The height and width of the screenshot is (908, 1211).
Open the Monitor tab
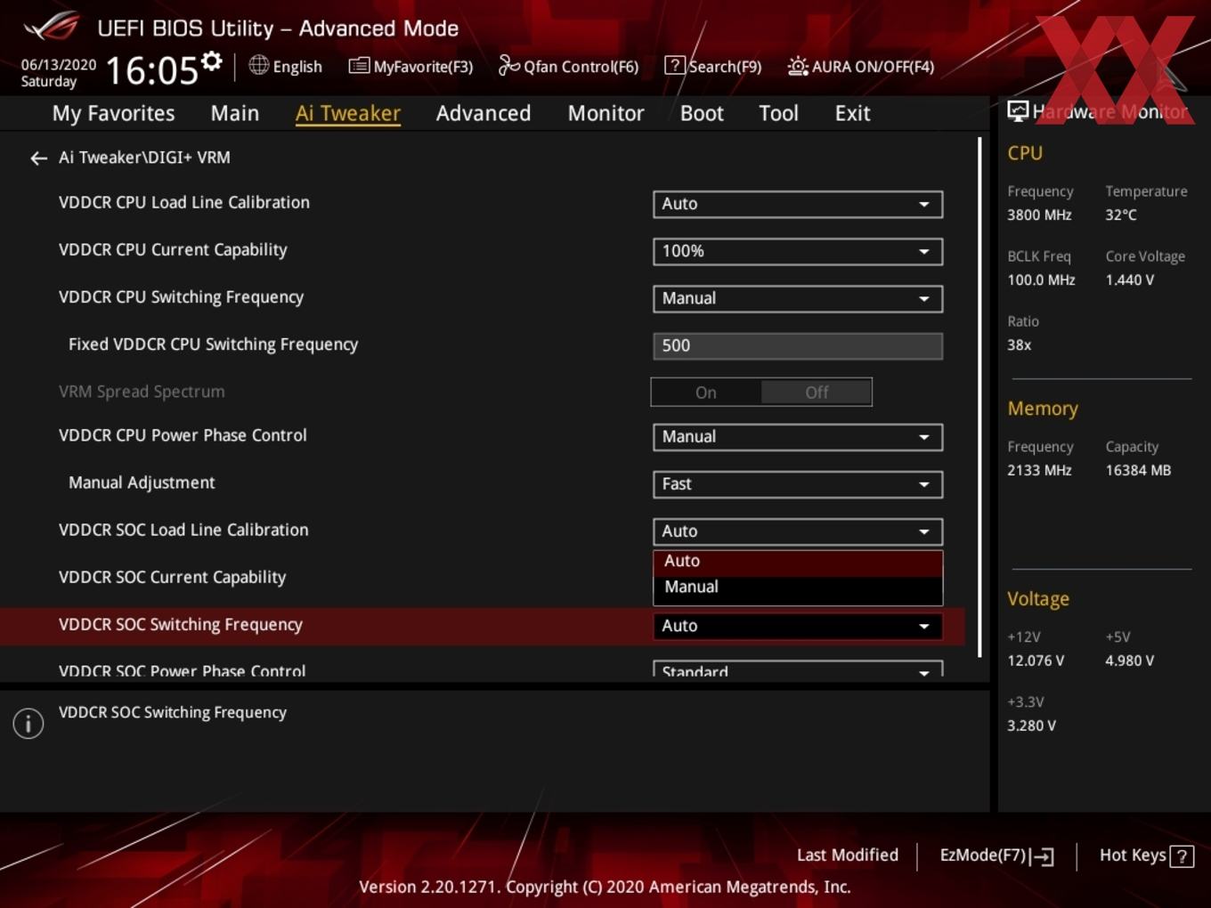coord(605,113)
